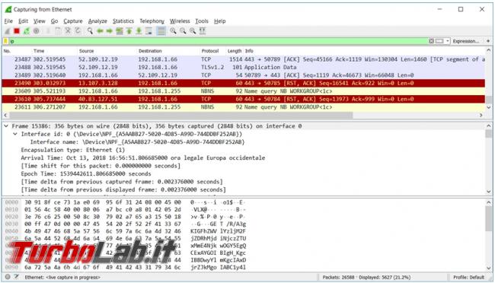Image resolution: width=495 pixels, height=283 pixels.
Task: Restart the current capture with green fin
Action: (x=27, y=31)
